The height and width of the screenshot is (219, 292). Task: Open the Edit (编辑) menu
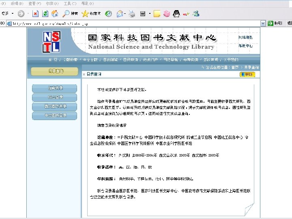click(17, 3)
